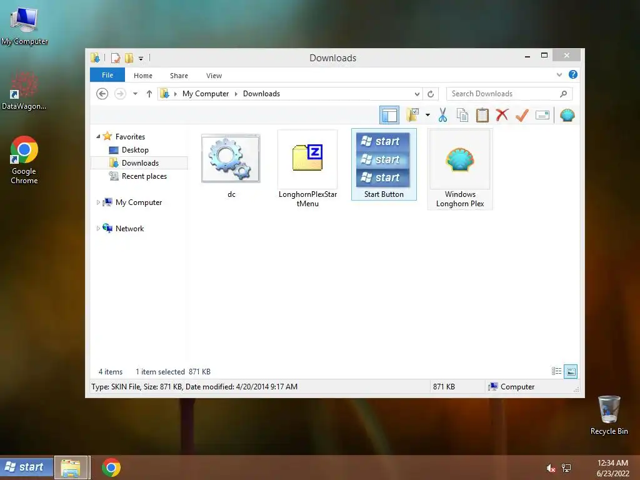Click the quick access New Folder icon

[129, 58]
